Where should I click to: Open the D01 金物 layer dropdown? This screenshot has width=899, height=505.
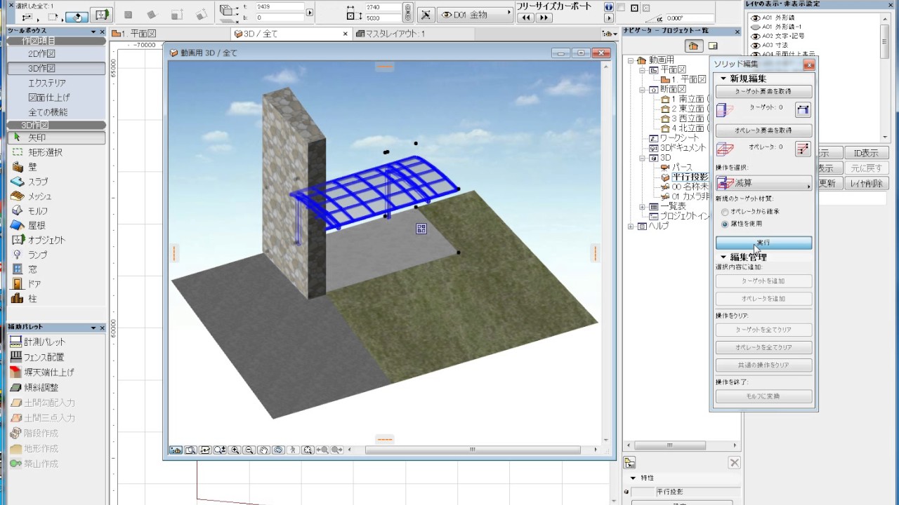tap(475, 14)
